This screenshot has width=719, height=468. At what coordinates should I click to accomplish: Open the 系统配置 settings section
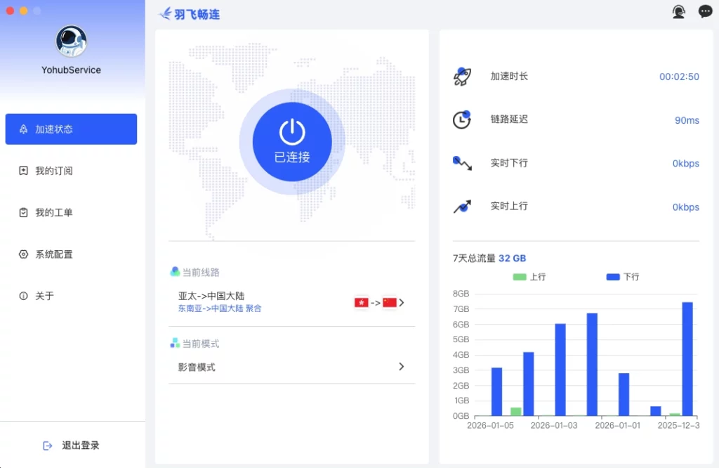point(55,254)
